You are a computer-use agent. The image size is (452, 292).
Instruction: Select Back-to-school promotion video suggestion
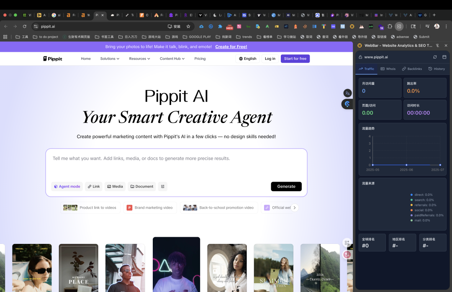coord(219,207)
